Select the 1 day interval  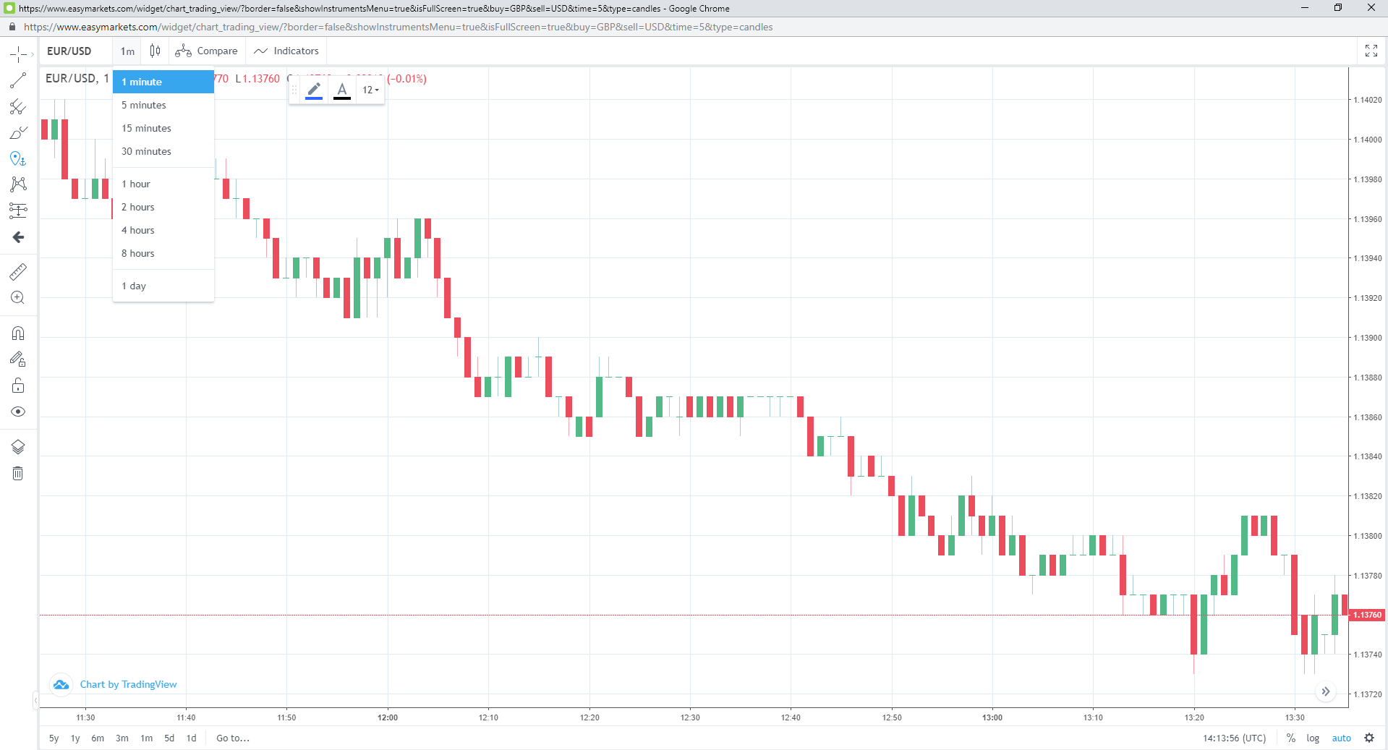click(x=163, y=286)
